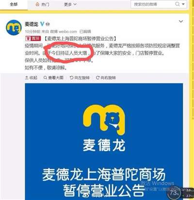Viewport: 194px width, 200px height.
Task: Expand the search box dropdown arrow
Action: (183, 4)
